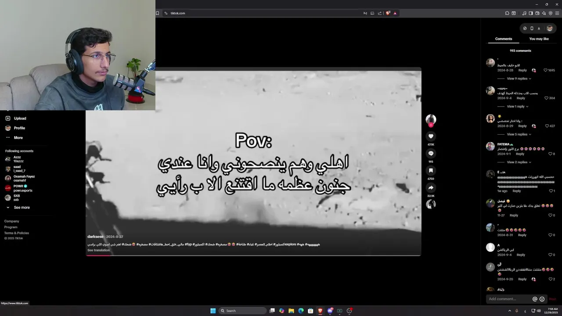Reply to the 2024-8-29 comment
562x316 pixels.
(x=522, y=126)
